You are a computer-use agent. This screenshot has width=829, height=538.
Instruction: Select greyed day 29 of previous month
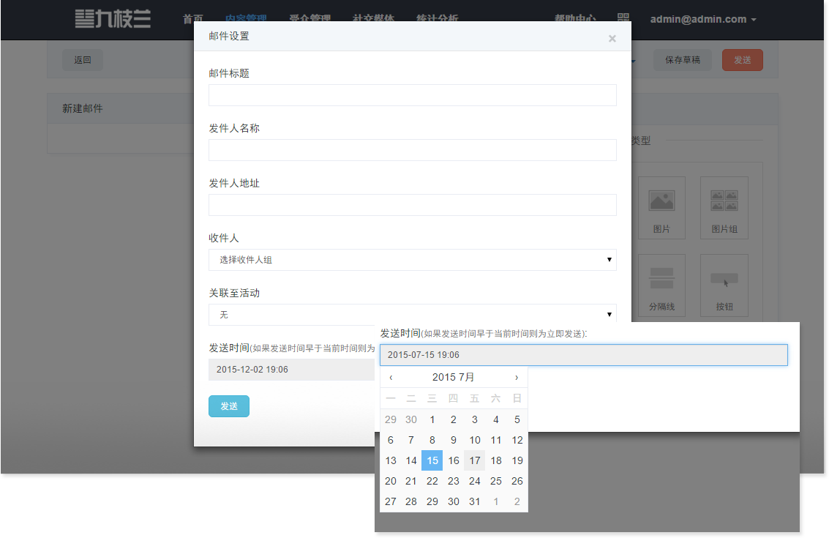click(x=390, y=419)
